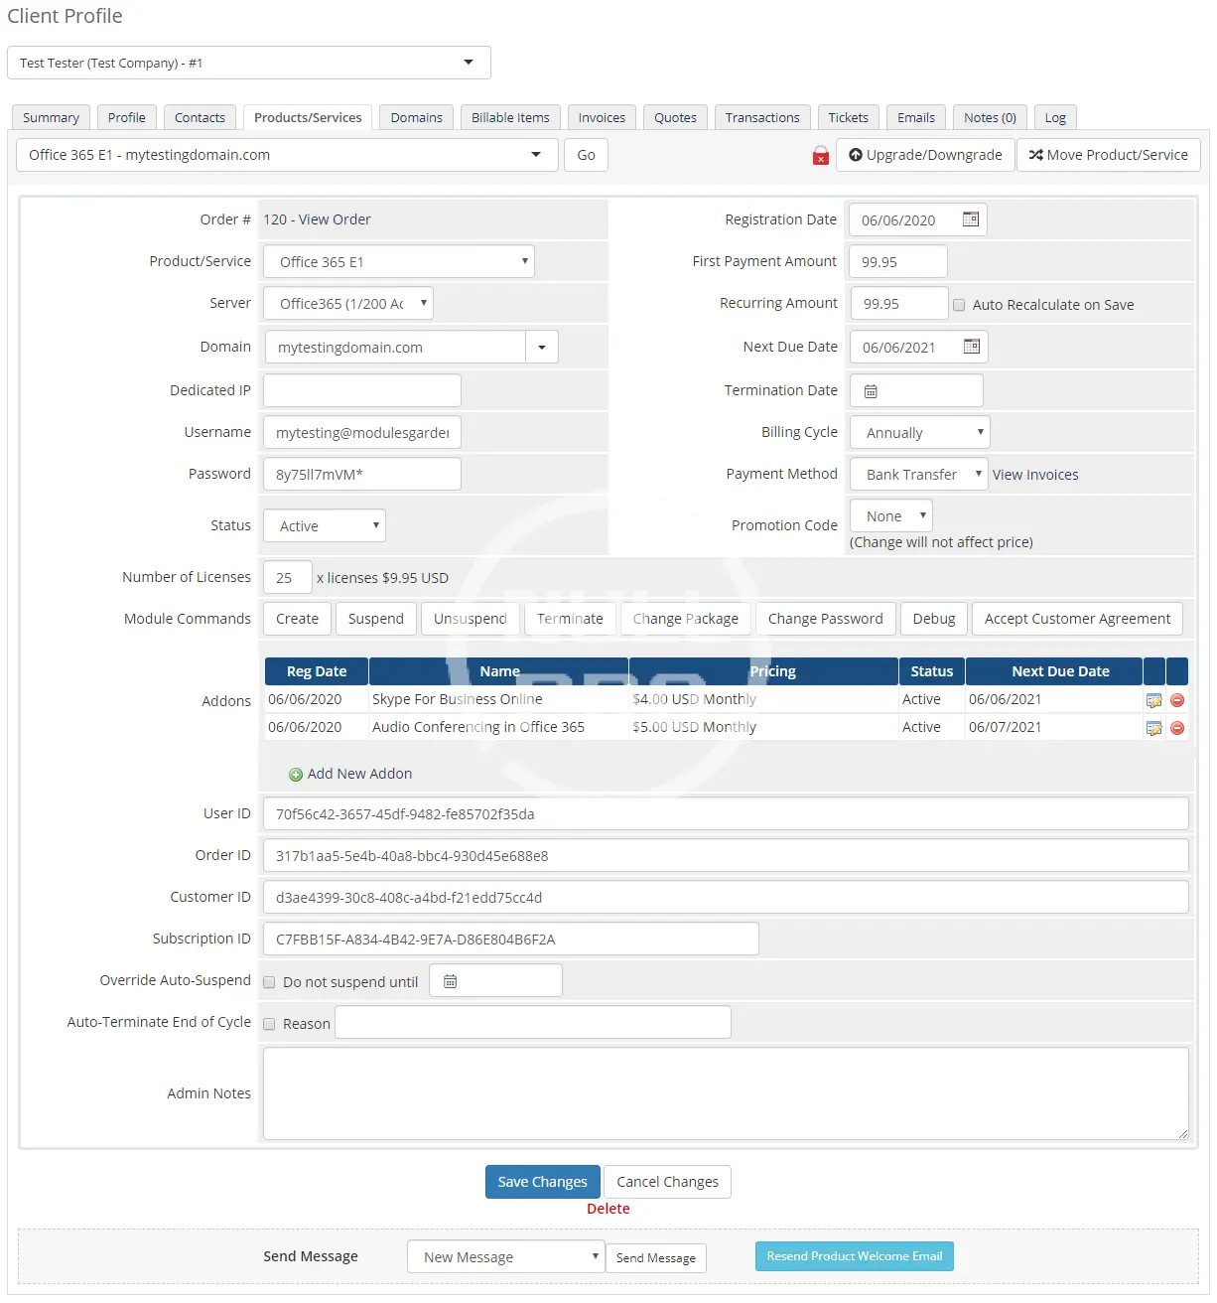The image size is (1217, 1303).
Task: Open Next Due Date calendar icon
Action: pyautogui.click(x=971, y=347)
